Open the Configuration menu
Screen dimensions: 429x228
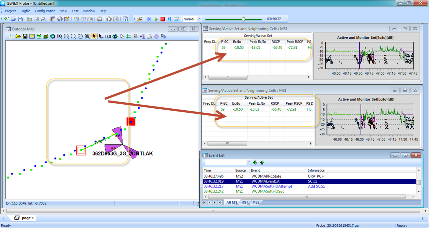[45, 11]
